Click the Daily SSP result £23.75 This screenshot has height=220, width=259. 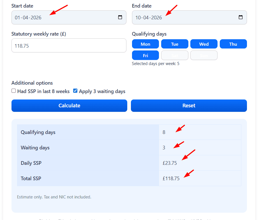pos(170,163)
